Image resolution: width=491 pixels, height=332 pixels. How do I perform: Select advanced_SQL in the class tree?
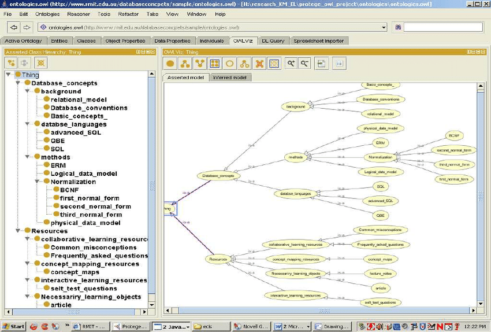(x=76, y=132)
